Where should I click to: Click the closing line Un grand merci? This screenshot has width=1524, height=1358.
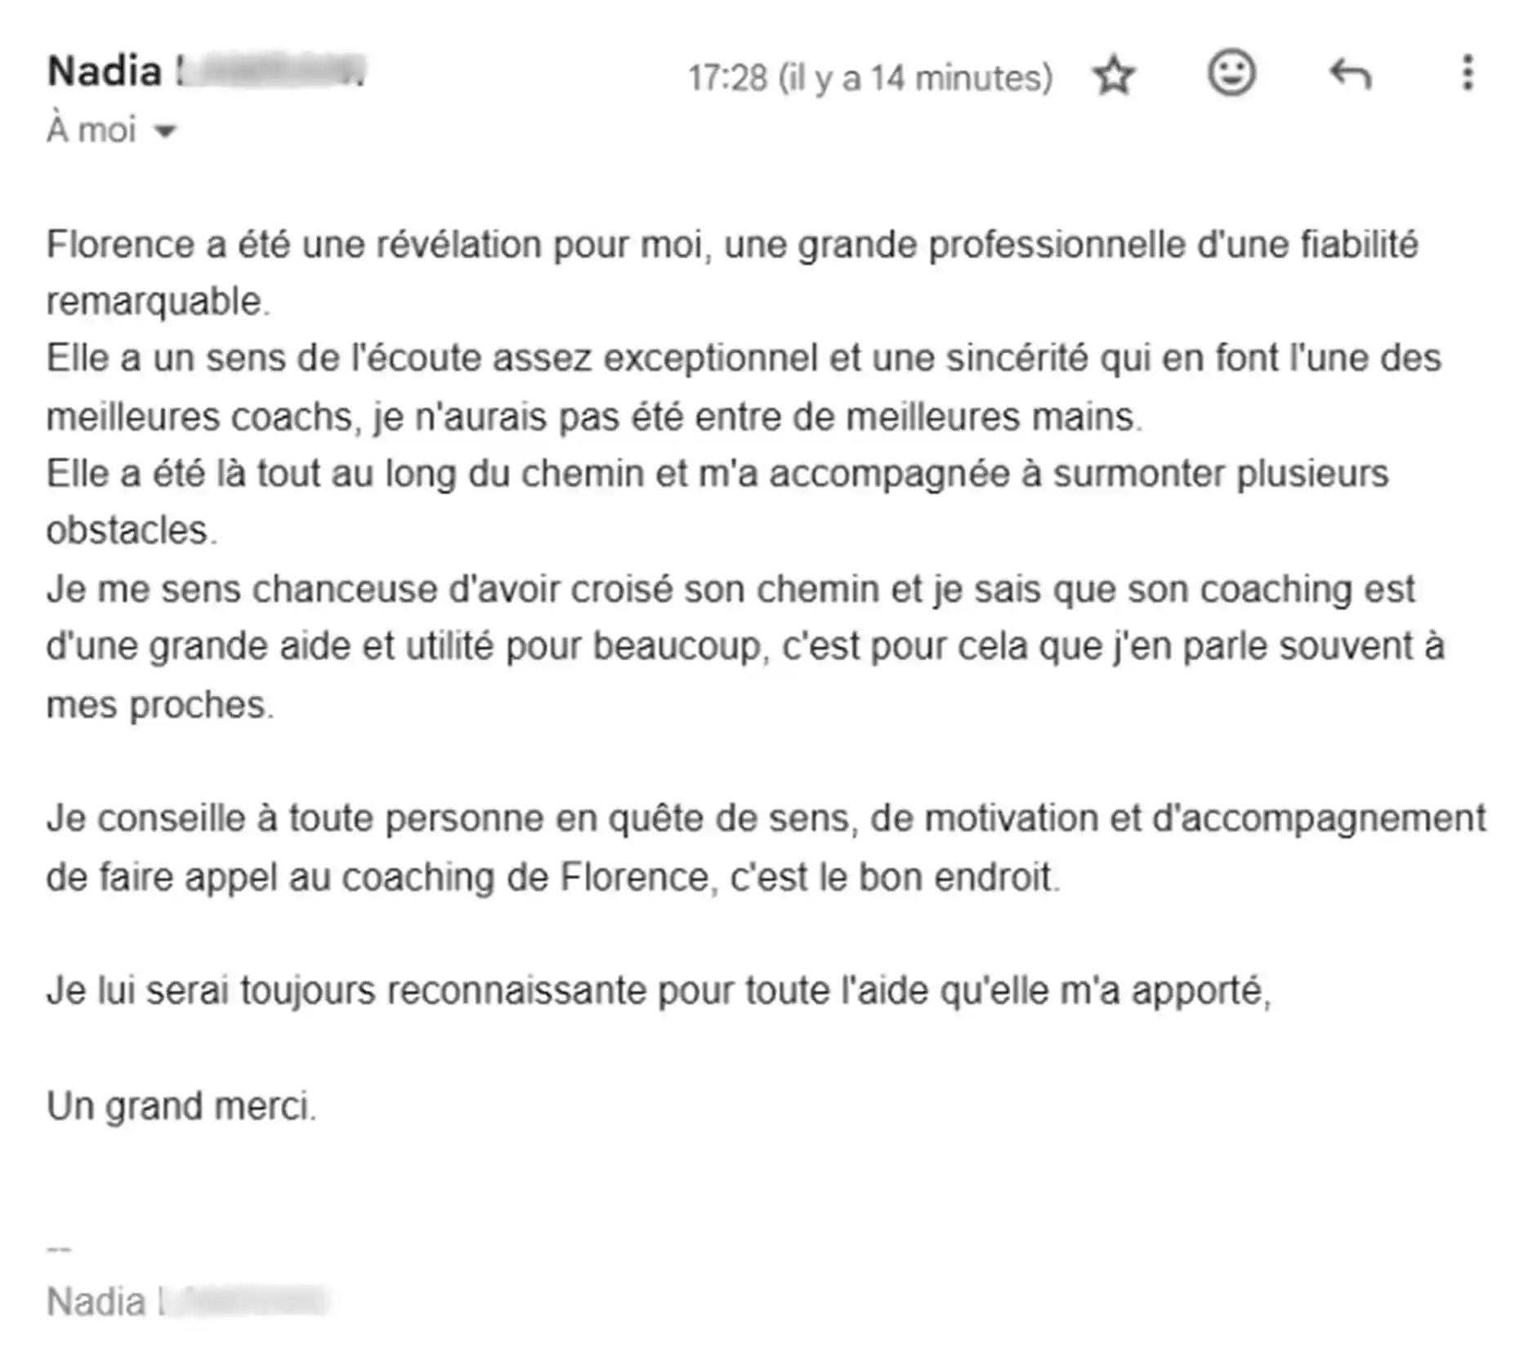point(181,1106)
